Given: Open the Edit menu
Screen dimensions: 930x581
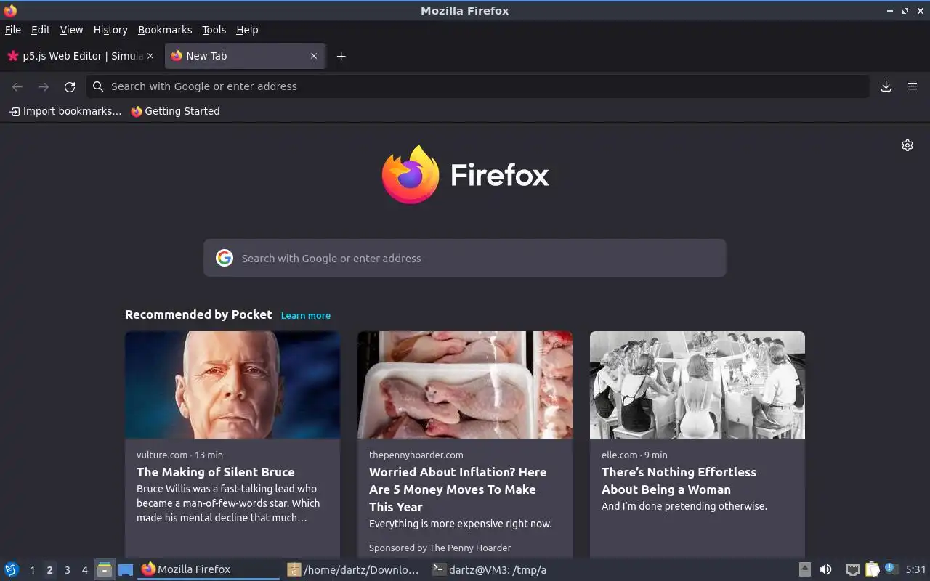Looking at the screenshot, I should 41,30.
